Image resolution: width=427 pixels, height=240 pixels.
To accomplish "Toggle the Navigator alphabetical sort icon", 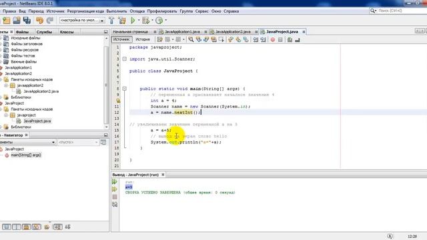I will [68, 227].
